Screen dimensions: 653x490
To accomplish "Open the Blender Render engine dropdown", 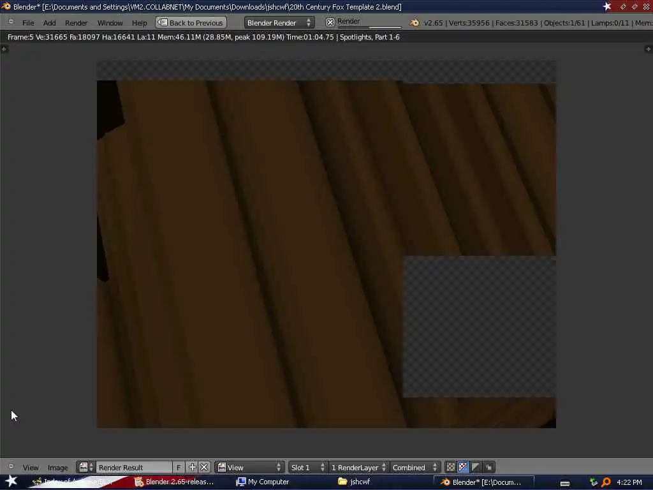I will pos(279,22).
